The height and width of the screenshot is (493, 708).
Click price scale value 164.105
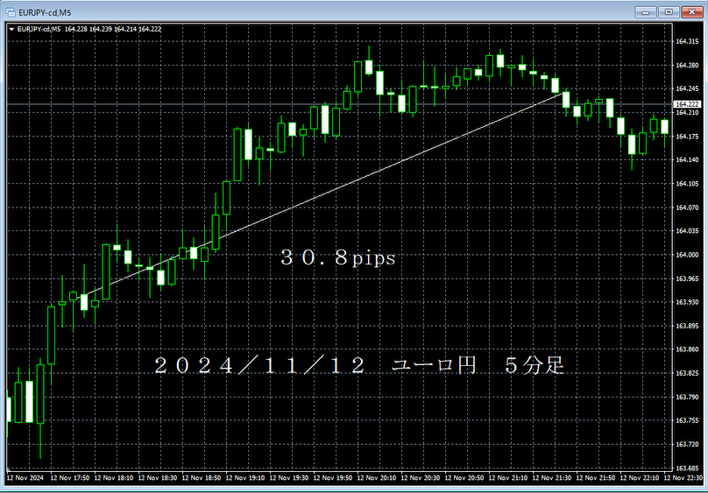(687, 184)
